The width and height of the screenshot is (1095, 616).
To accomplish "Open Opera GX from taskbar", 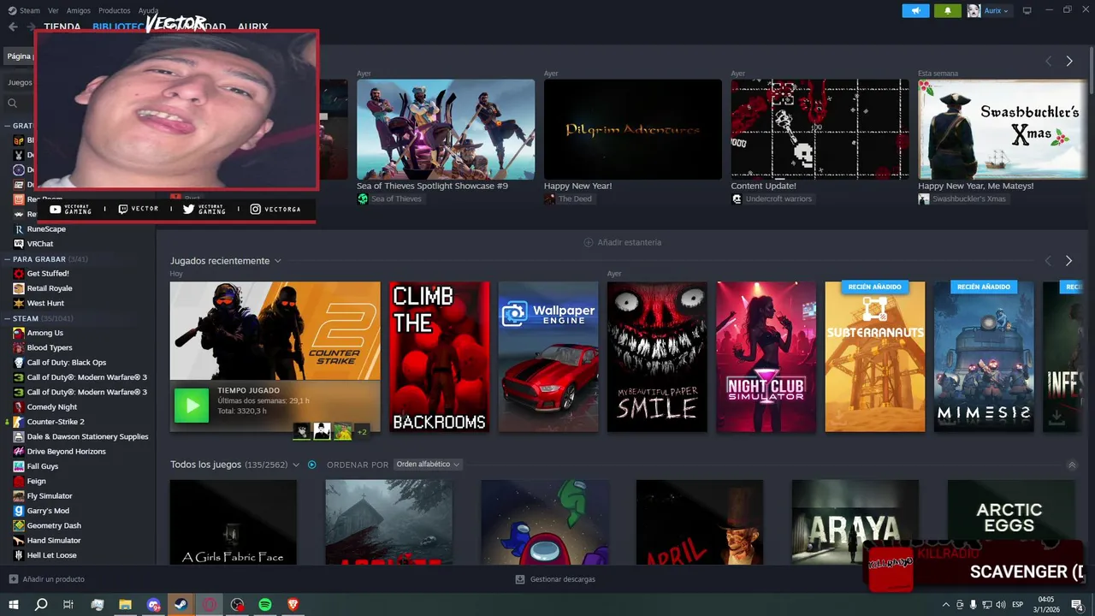I will click(x=210, y=604).
